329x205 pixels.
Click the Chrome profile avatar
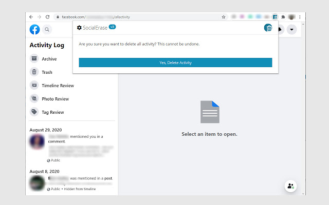point(291,17)
